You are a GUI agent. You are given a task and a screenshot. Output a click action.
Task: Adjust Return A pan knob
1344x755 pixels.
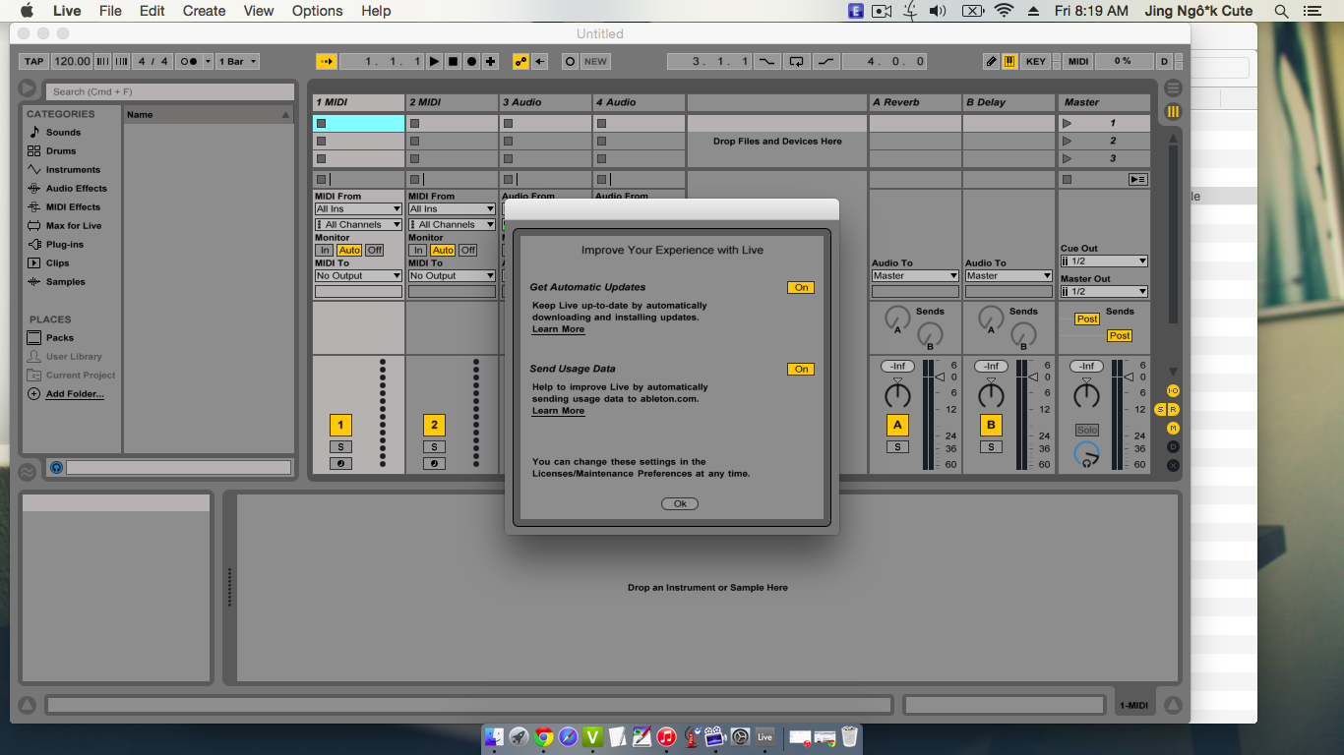point(897,395)
